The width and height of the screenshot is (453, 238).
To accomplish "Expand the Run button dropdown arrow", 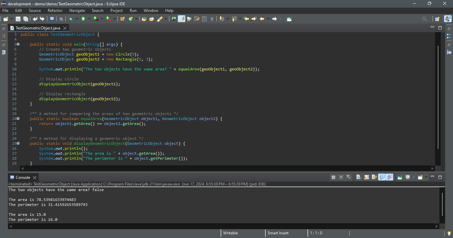I will 89,19.
